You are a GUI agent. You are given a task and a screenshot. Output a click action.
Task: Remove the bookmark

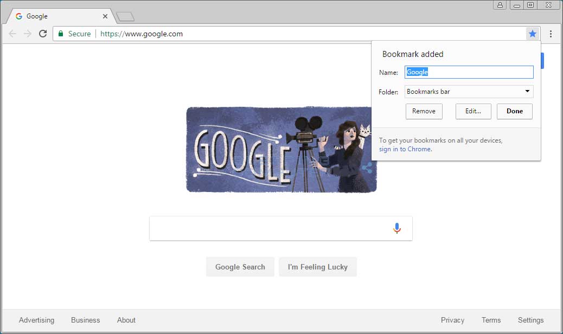424,111
